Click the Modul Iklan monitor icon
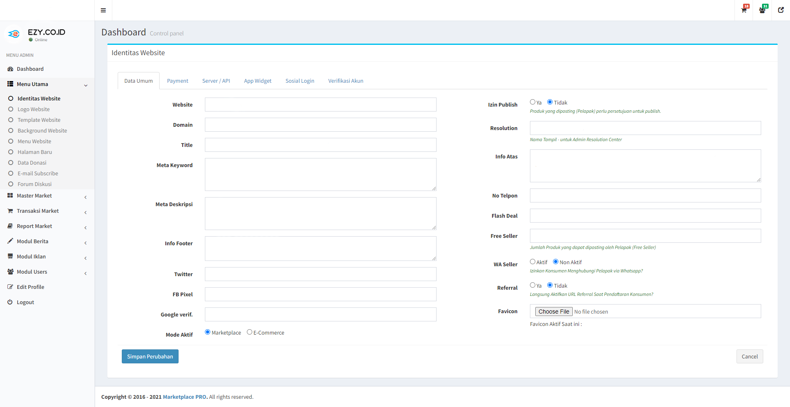The height and width of the screenshot is (407, 790). (10, 256)
